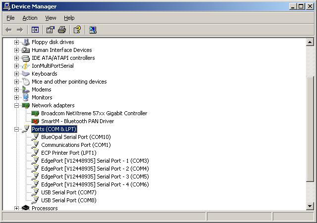The width and height of the screenshot is (317, 223).
Task: Expand the Human Interface Devices node
Action: pyautogui.click(x=16, y=50)
